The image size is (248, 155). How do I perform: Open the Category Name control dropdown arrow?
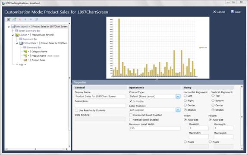28,52
